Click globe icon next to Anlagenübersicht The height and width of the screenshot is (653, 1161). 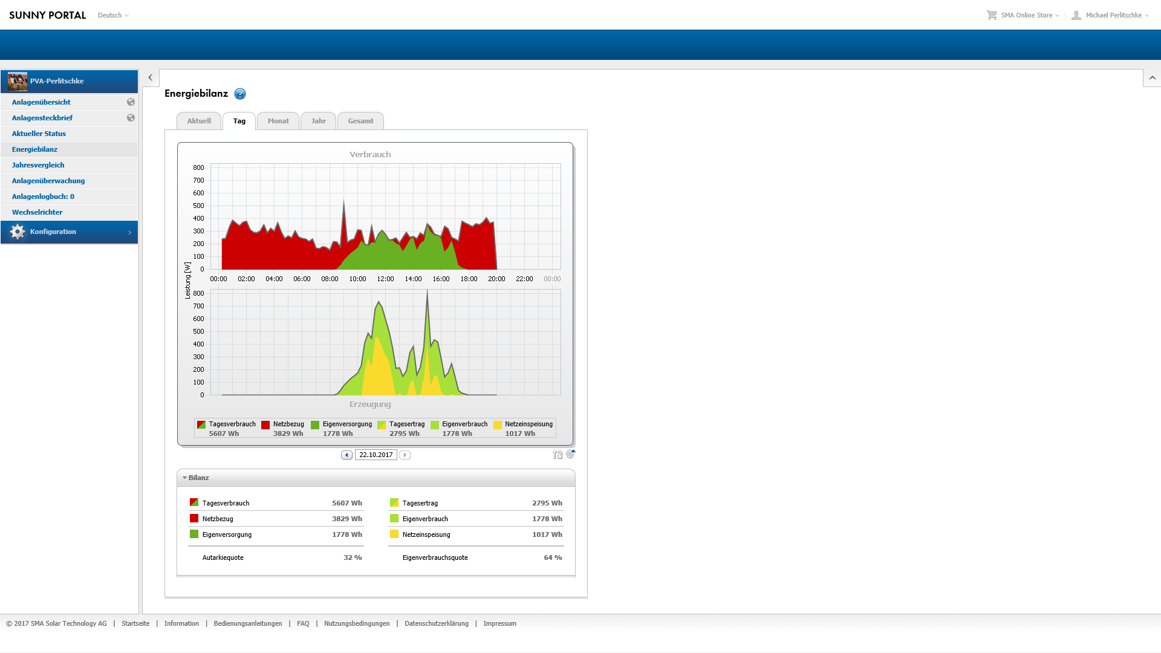point(131,102)
